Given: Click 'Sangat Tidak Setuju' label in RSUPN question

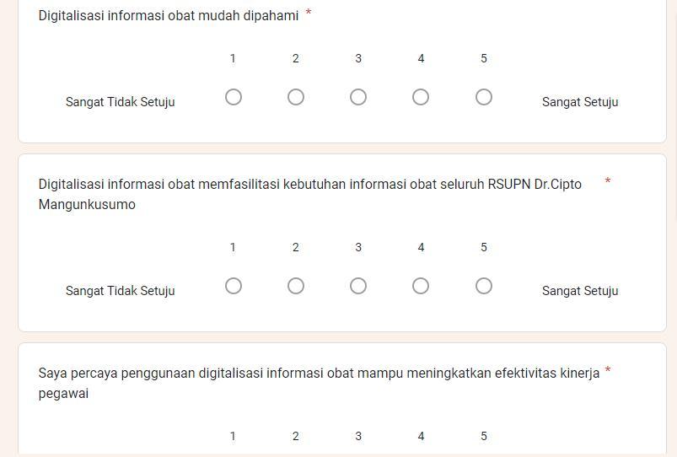Looking at the screenshot, I should (120, 291).
